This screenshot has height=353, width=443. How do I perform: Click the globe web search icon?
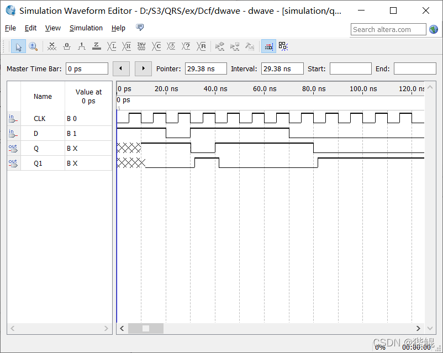(434, 29)
